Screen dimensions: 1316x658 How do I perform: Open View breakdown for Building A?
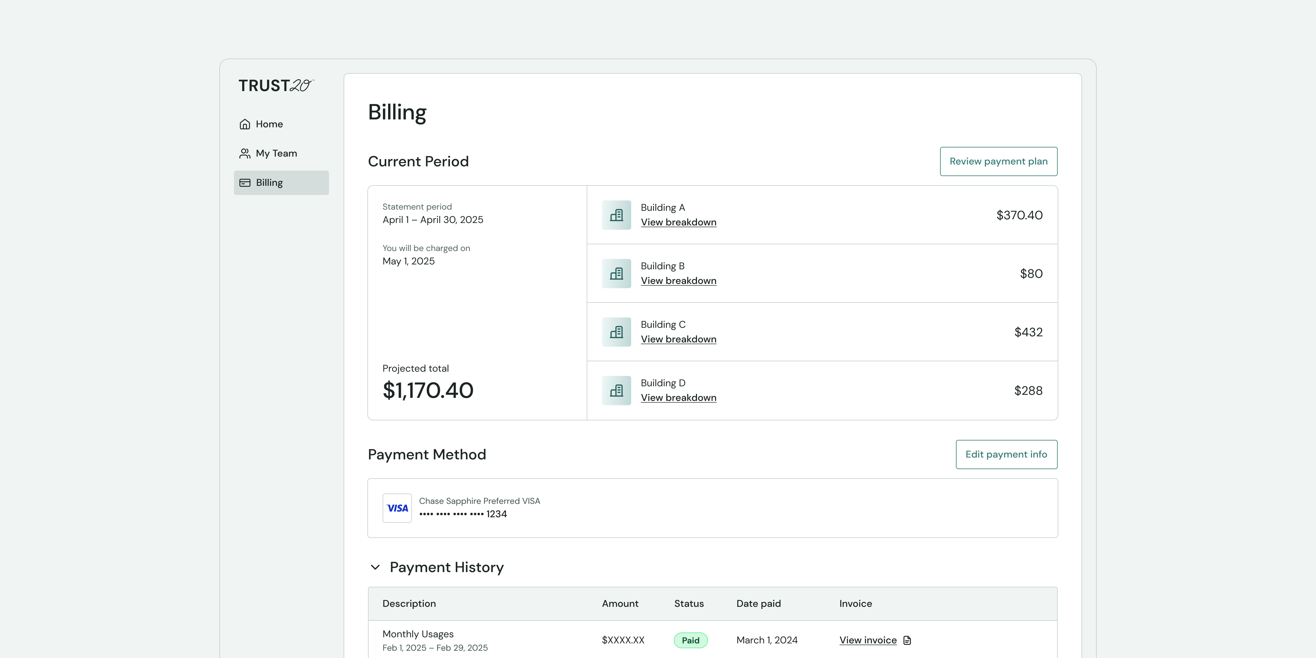[x=678, y=222]
